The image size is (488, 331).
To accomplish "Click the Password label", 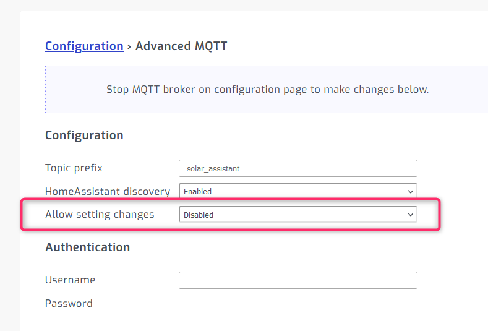I will [69, 303].
